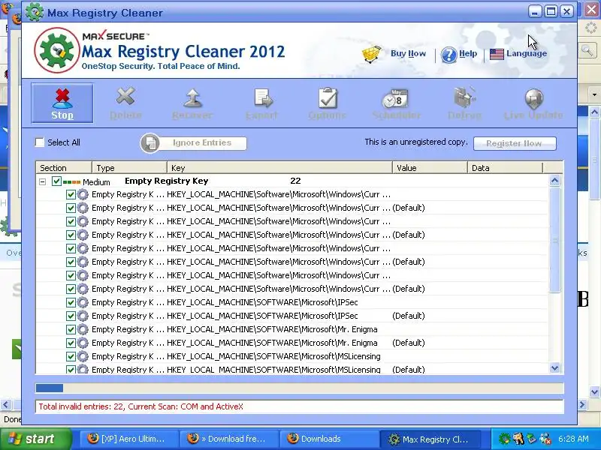Uncheck first Mr. Enigma row checkbox
Screen dimensions: 601x450
coord(71,329)
